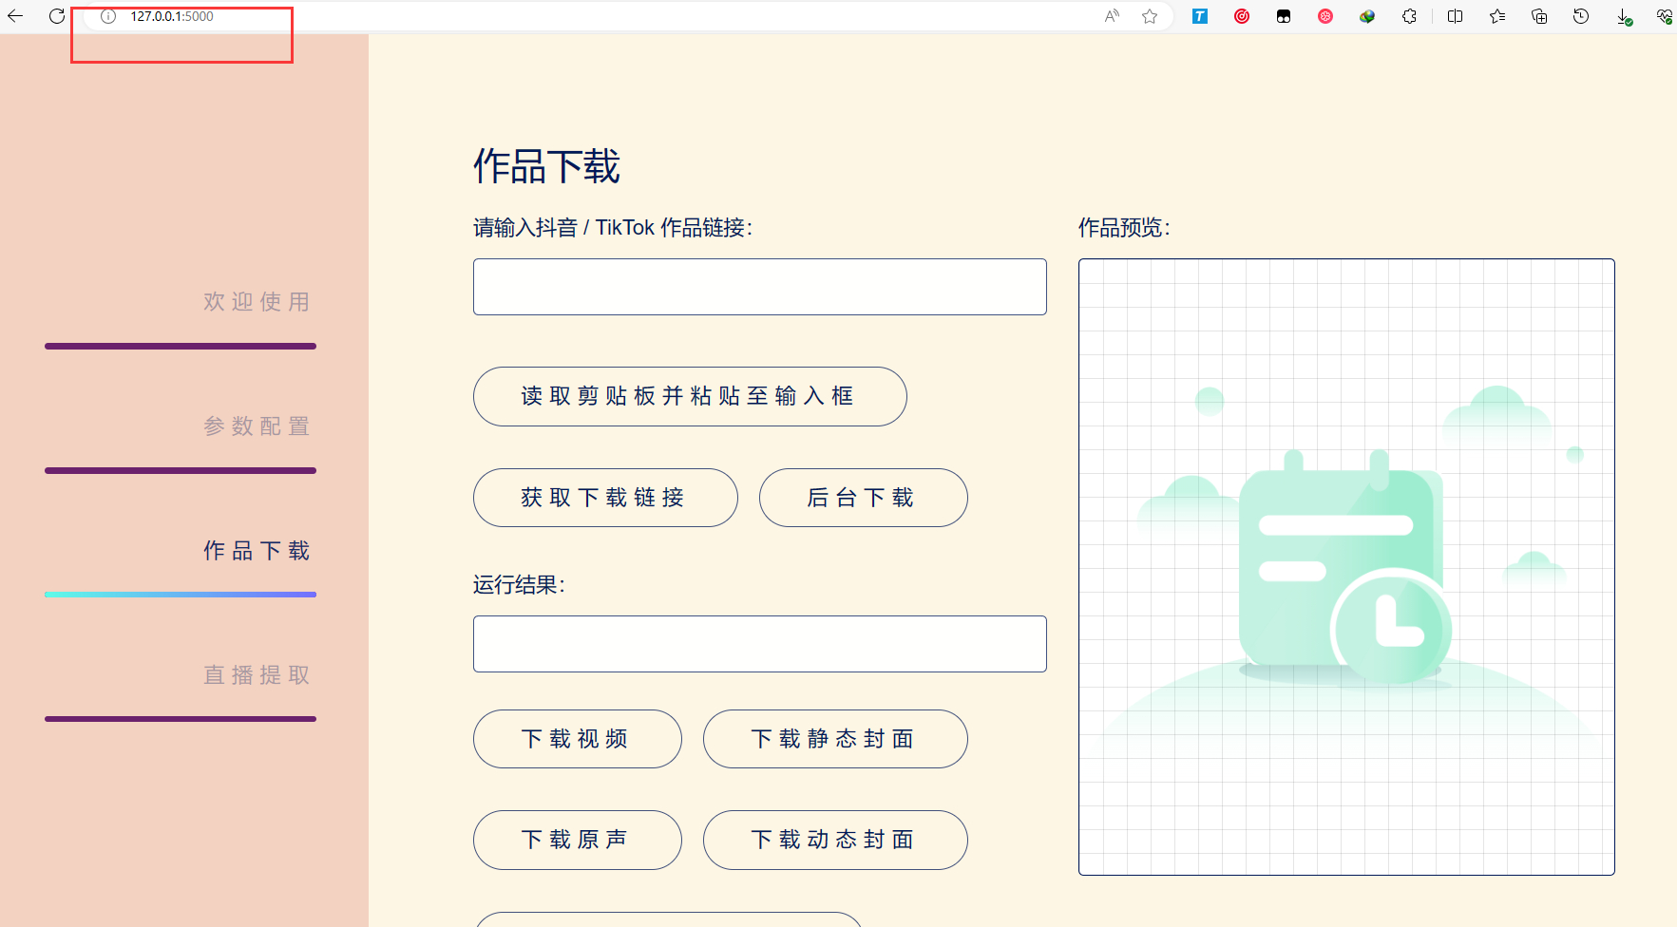This screenshot has height=927, width=1677.
Task: Click the 下载视频 button
Action: pyautogui.click(x=577, y=739)
